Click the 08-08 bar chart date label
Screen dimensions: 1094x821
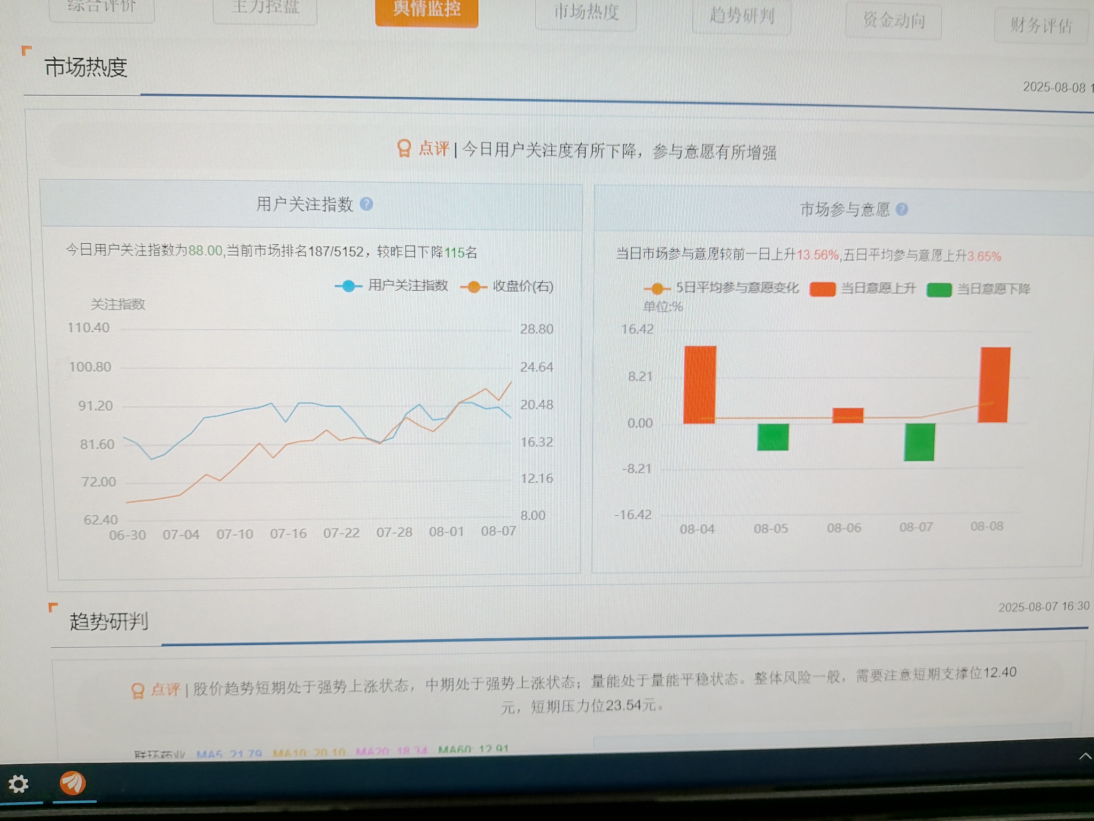(x=987, y=526)
